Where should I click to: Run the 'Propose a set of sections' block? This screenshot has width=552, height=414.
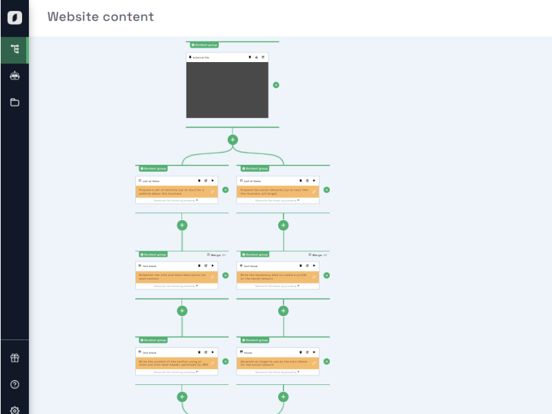(213, 181)
